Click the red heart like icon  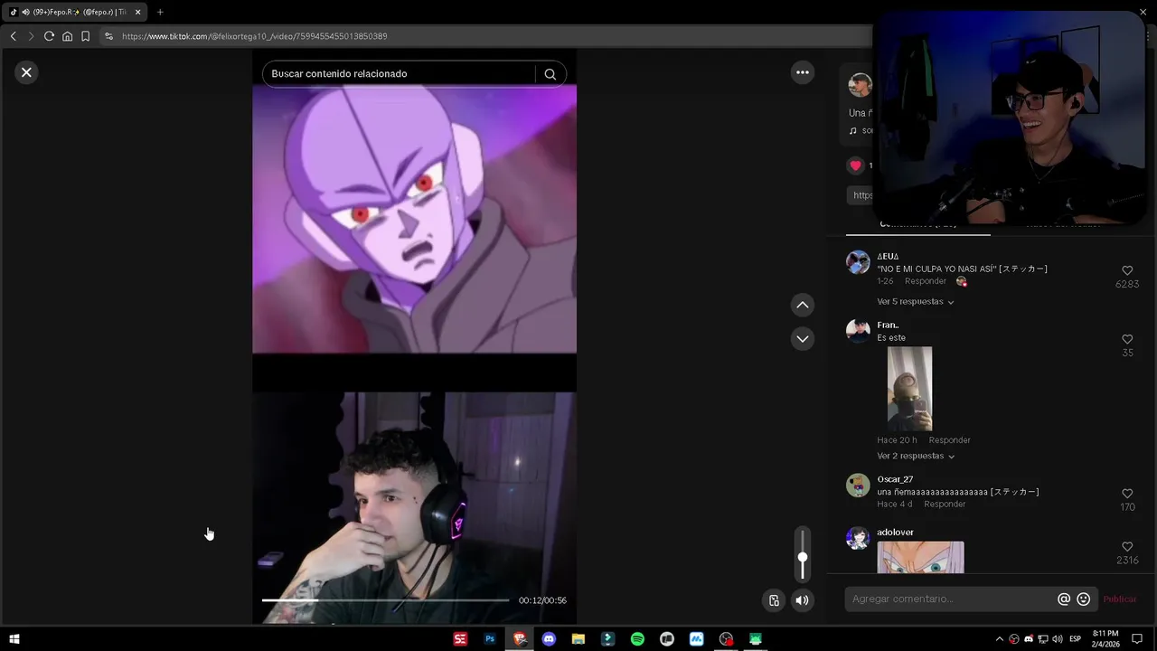(855, 165)
